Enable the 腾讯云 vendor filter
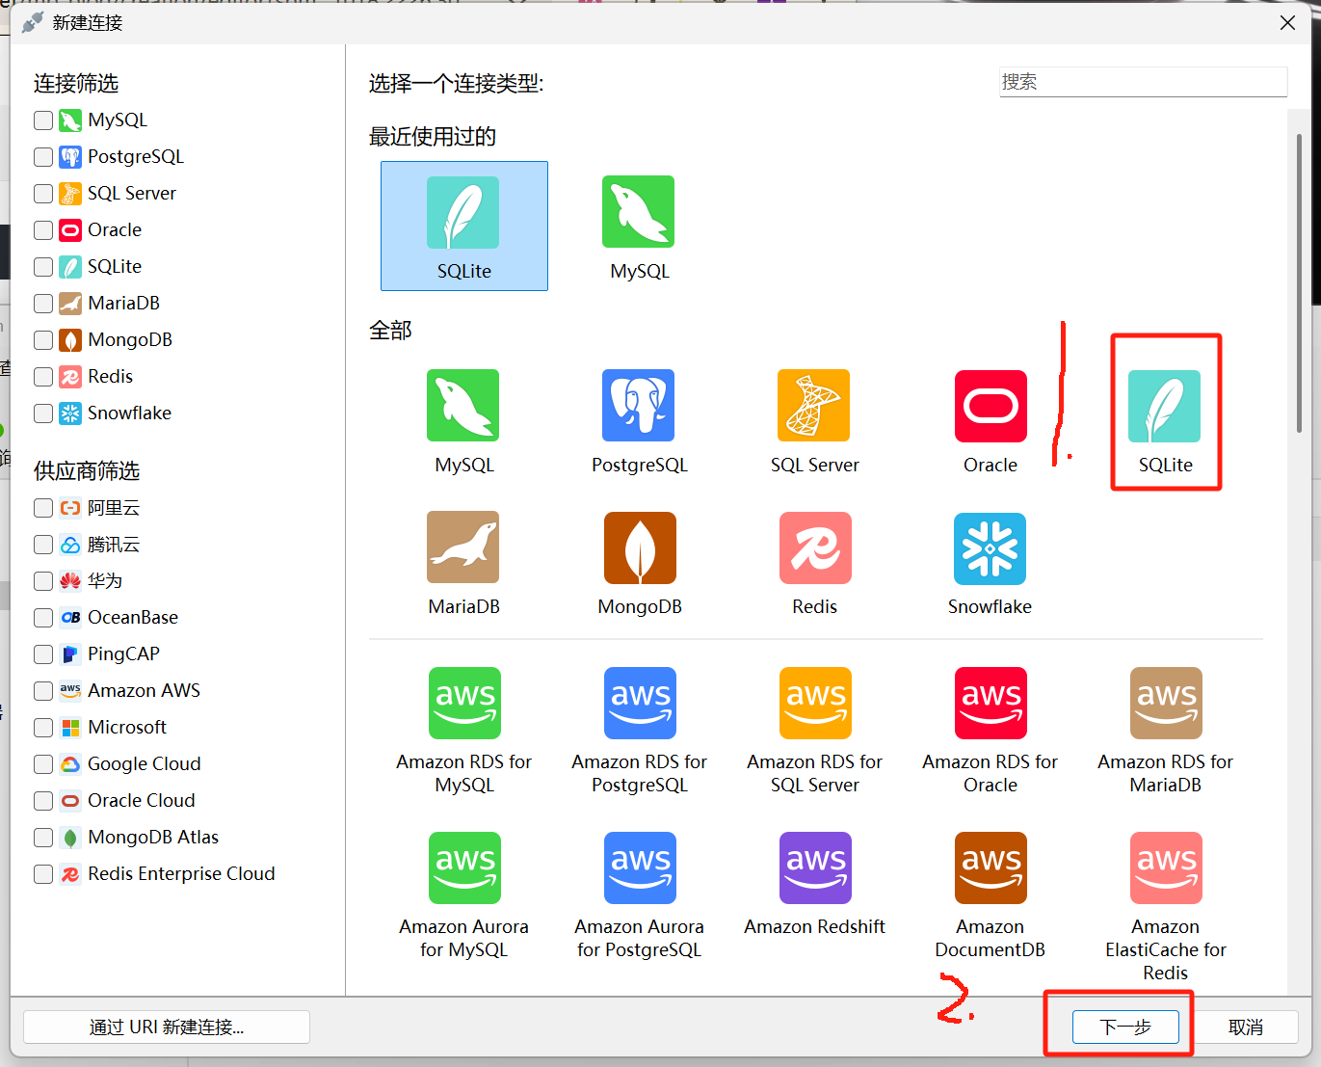The height and width of the screenshot is (1067, 1321). click(x=43, y=545)
